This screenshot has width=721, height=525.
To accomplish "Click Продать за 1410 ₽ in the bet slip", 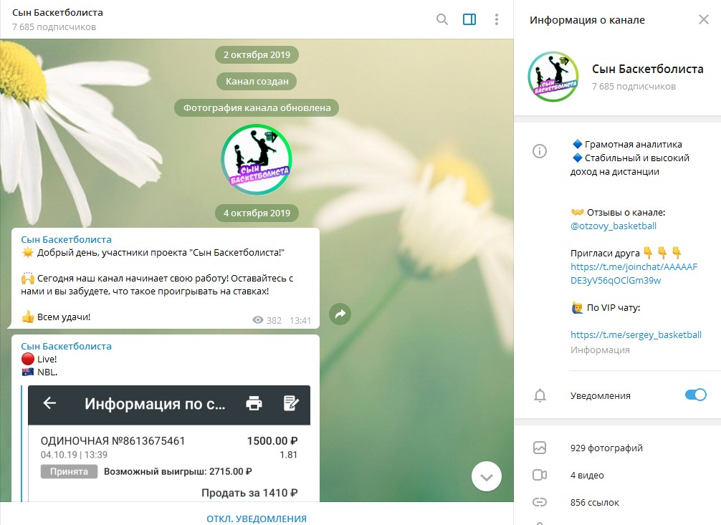I will pyautogui.click(x=249, y=493).
